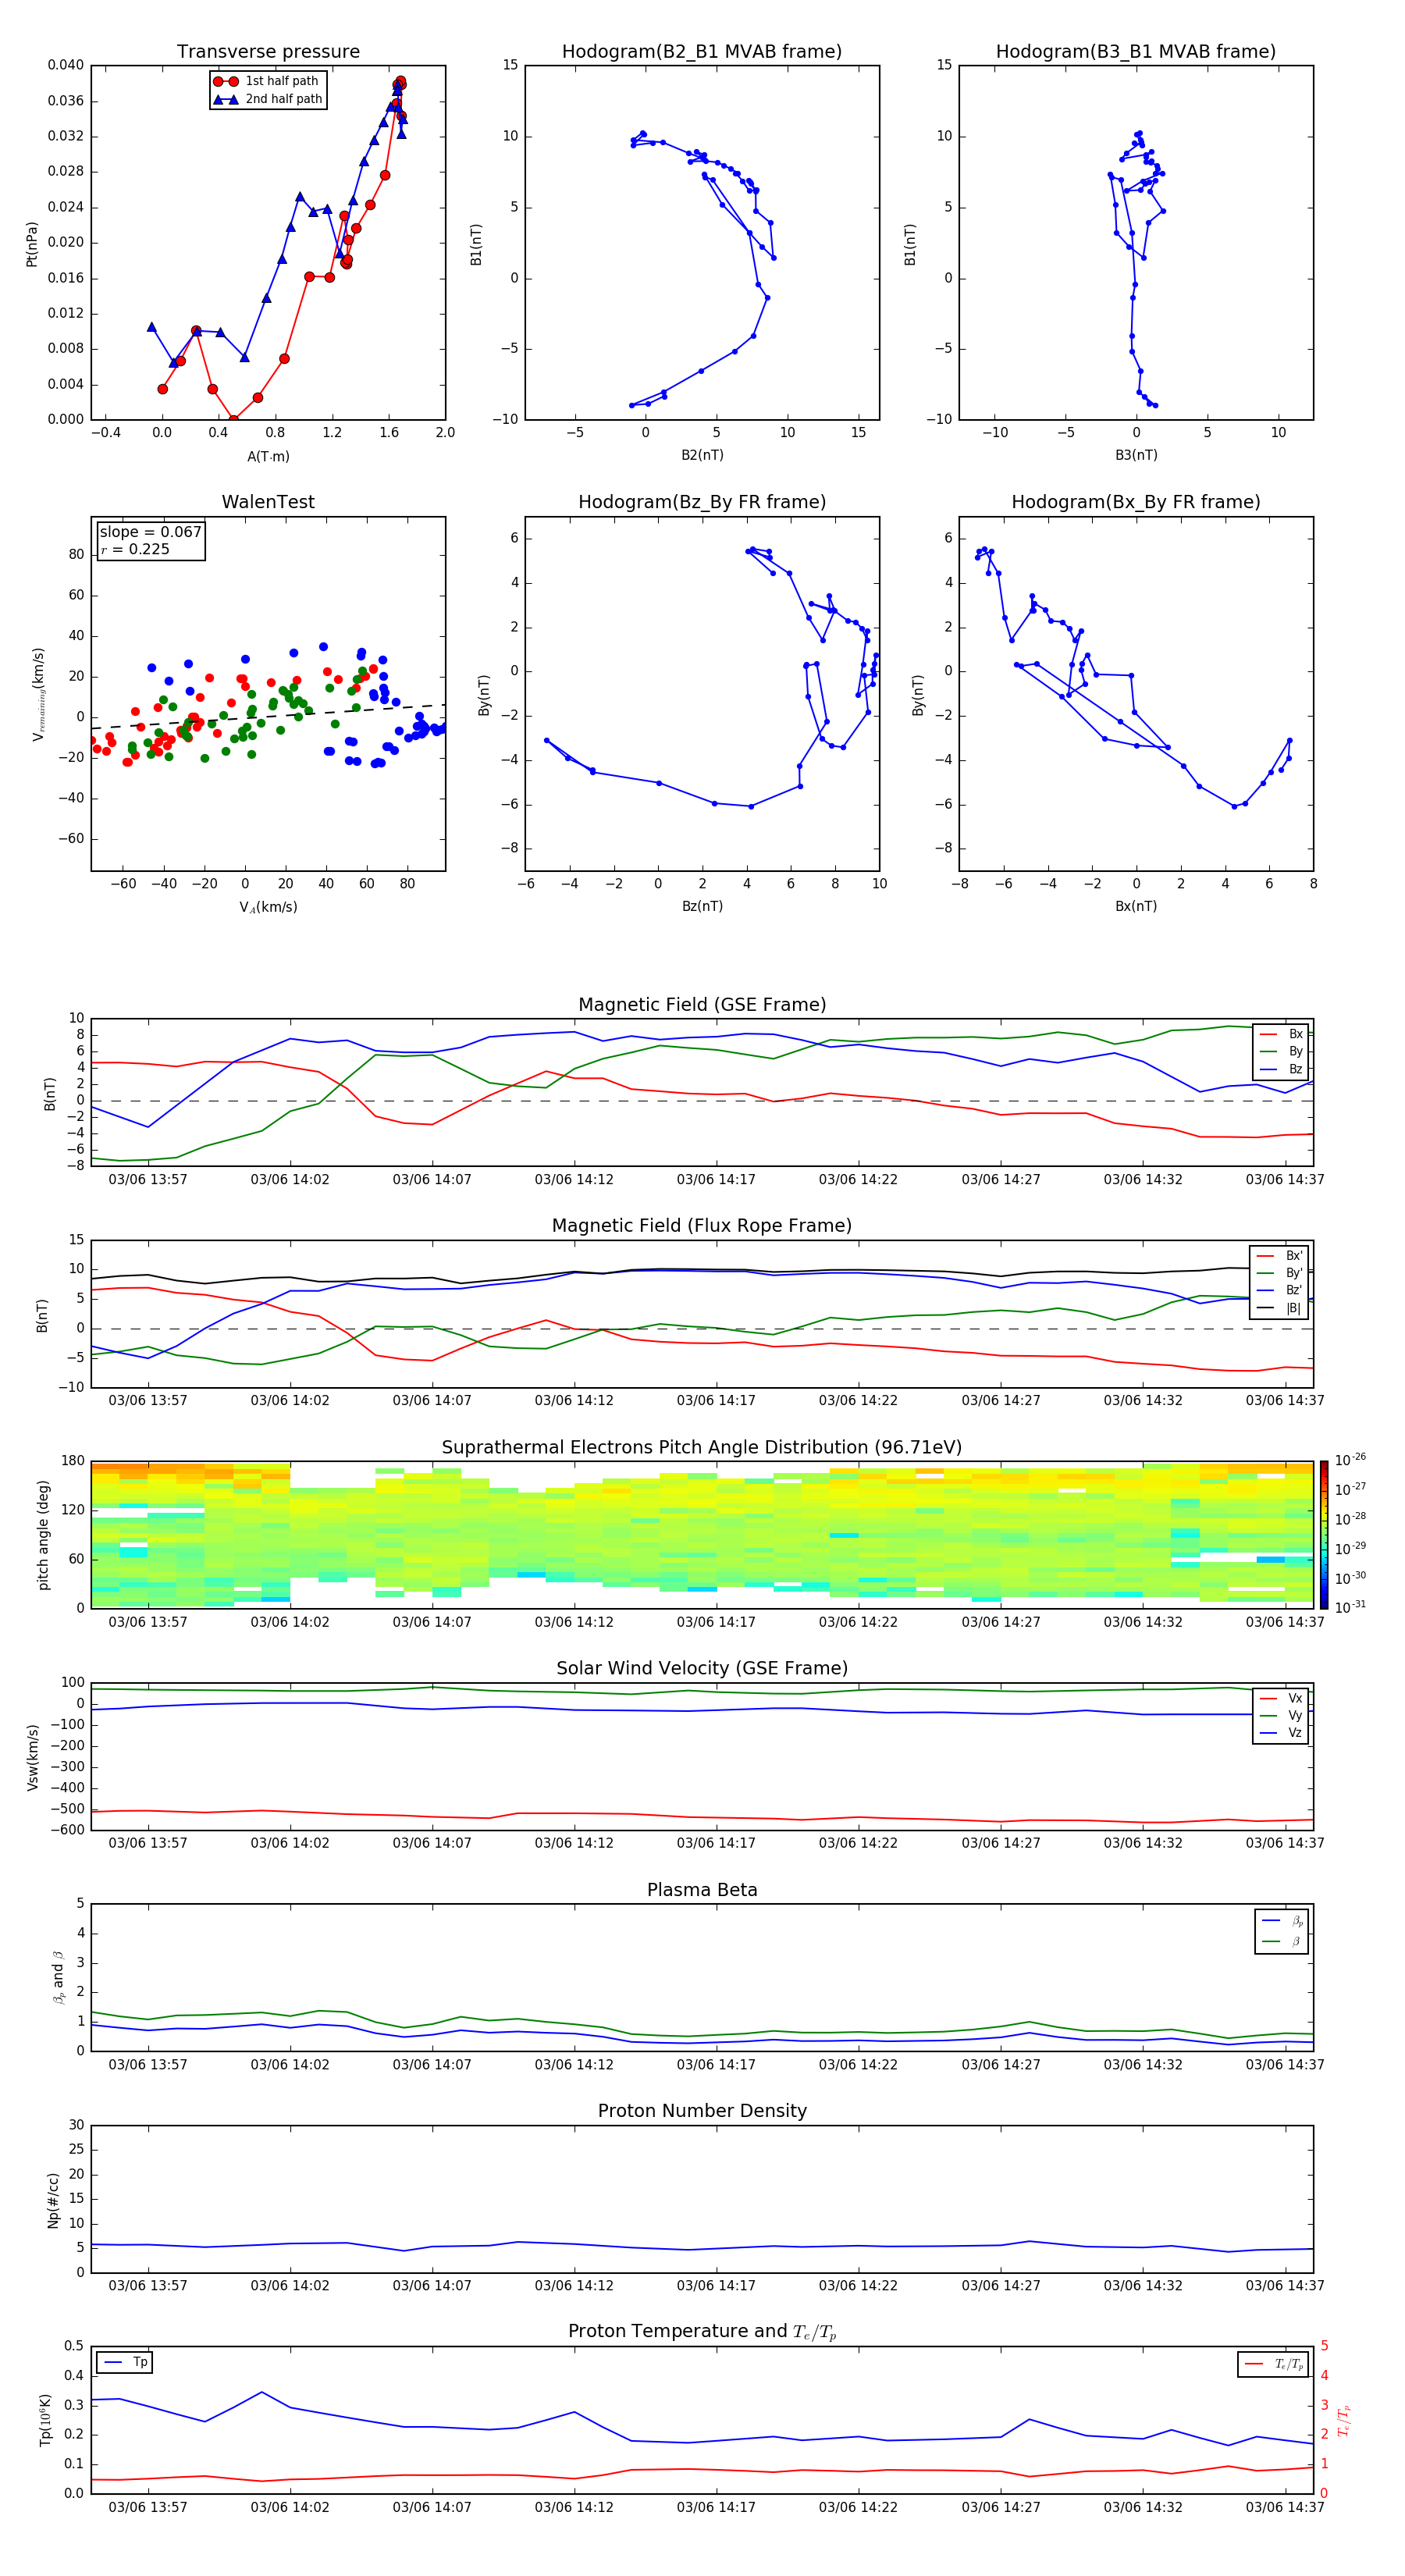Click the "WalenTest" plot title

pyautogui.click(x=268, y=502)
